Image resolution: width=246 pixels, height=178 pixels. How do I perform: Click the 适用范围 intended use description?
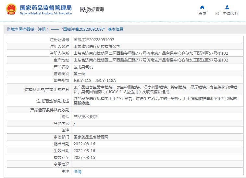point(155,101)
